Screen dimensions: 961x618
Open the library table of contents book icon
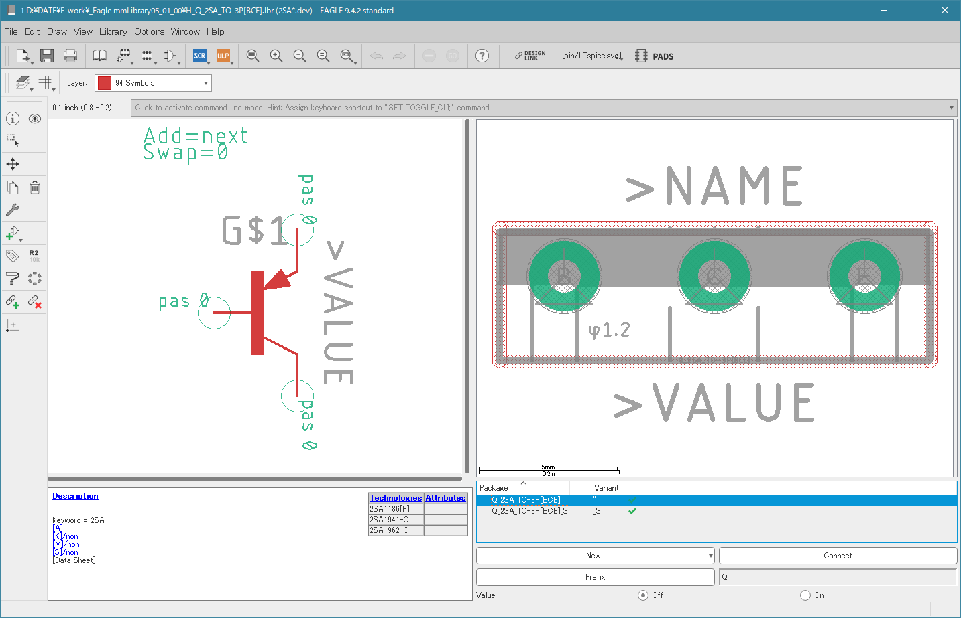pyautogui.click(x=99, y=56)
